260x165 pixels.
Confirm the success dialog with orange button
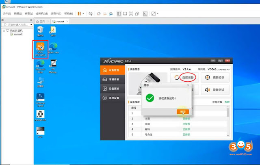click(x=183, y=112)
